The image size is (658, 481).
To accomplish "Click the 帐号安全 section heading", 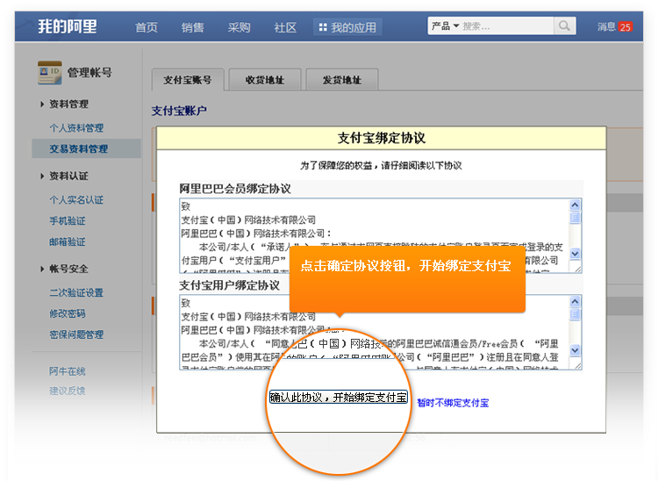I will 68,269.
